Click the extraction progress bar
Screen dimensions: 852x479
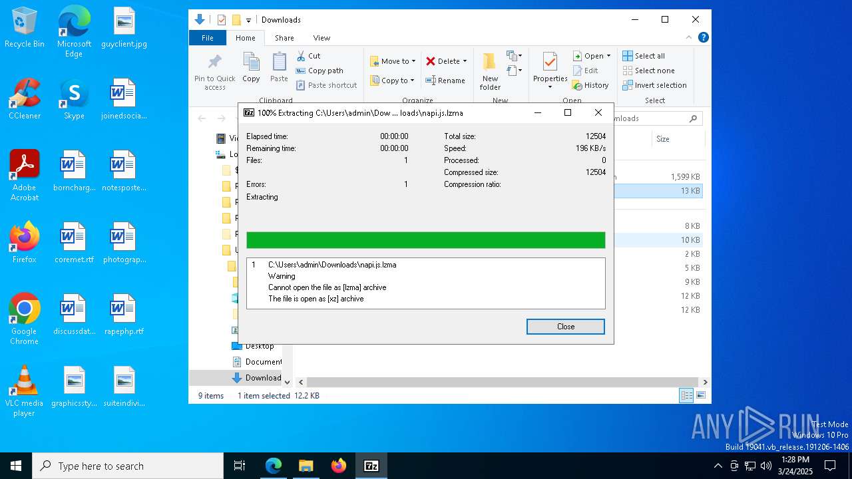(425, 240)
